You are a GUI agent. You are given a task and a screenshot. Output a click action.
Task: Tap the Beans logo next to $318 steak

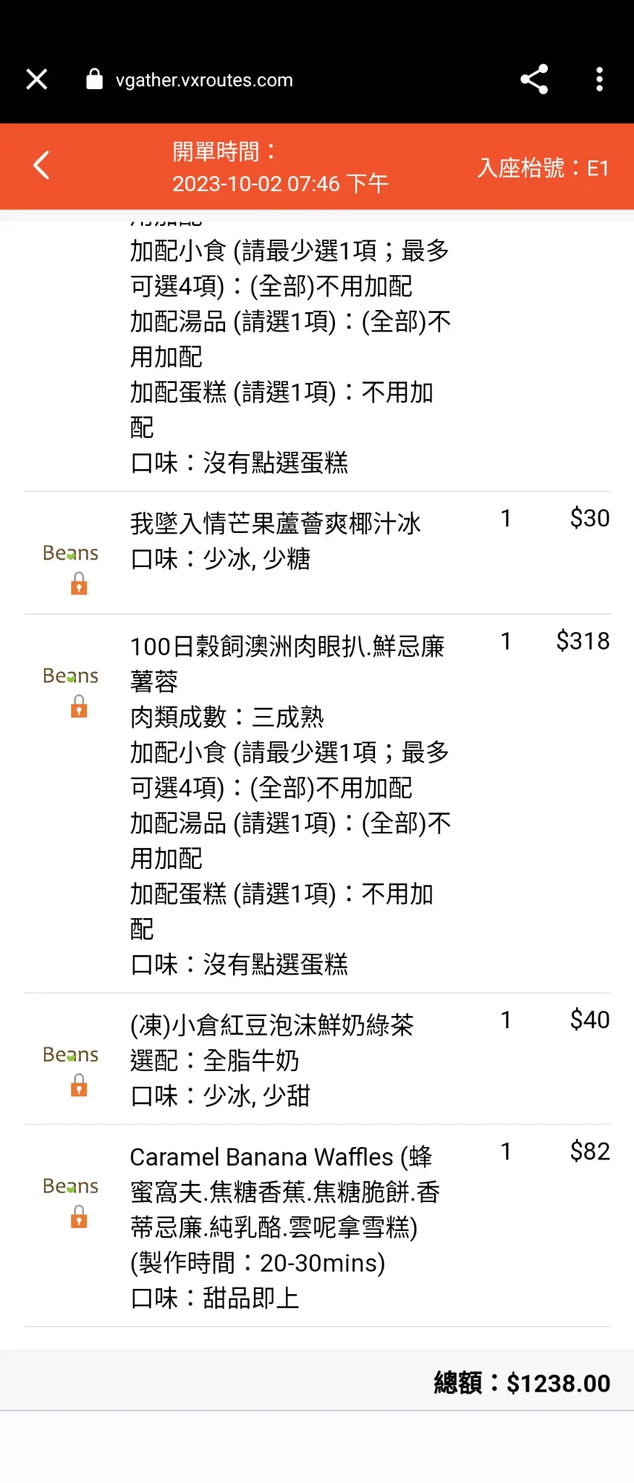(70, 676)
